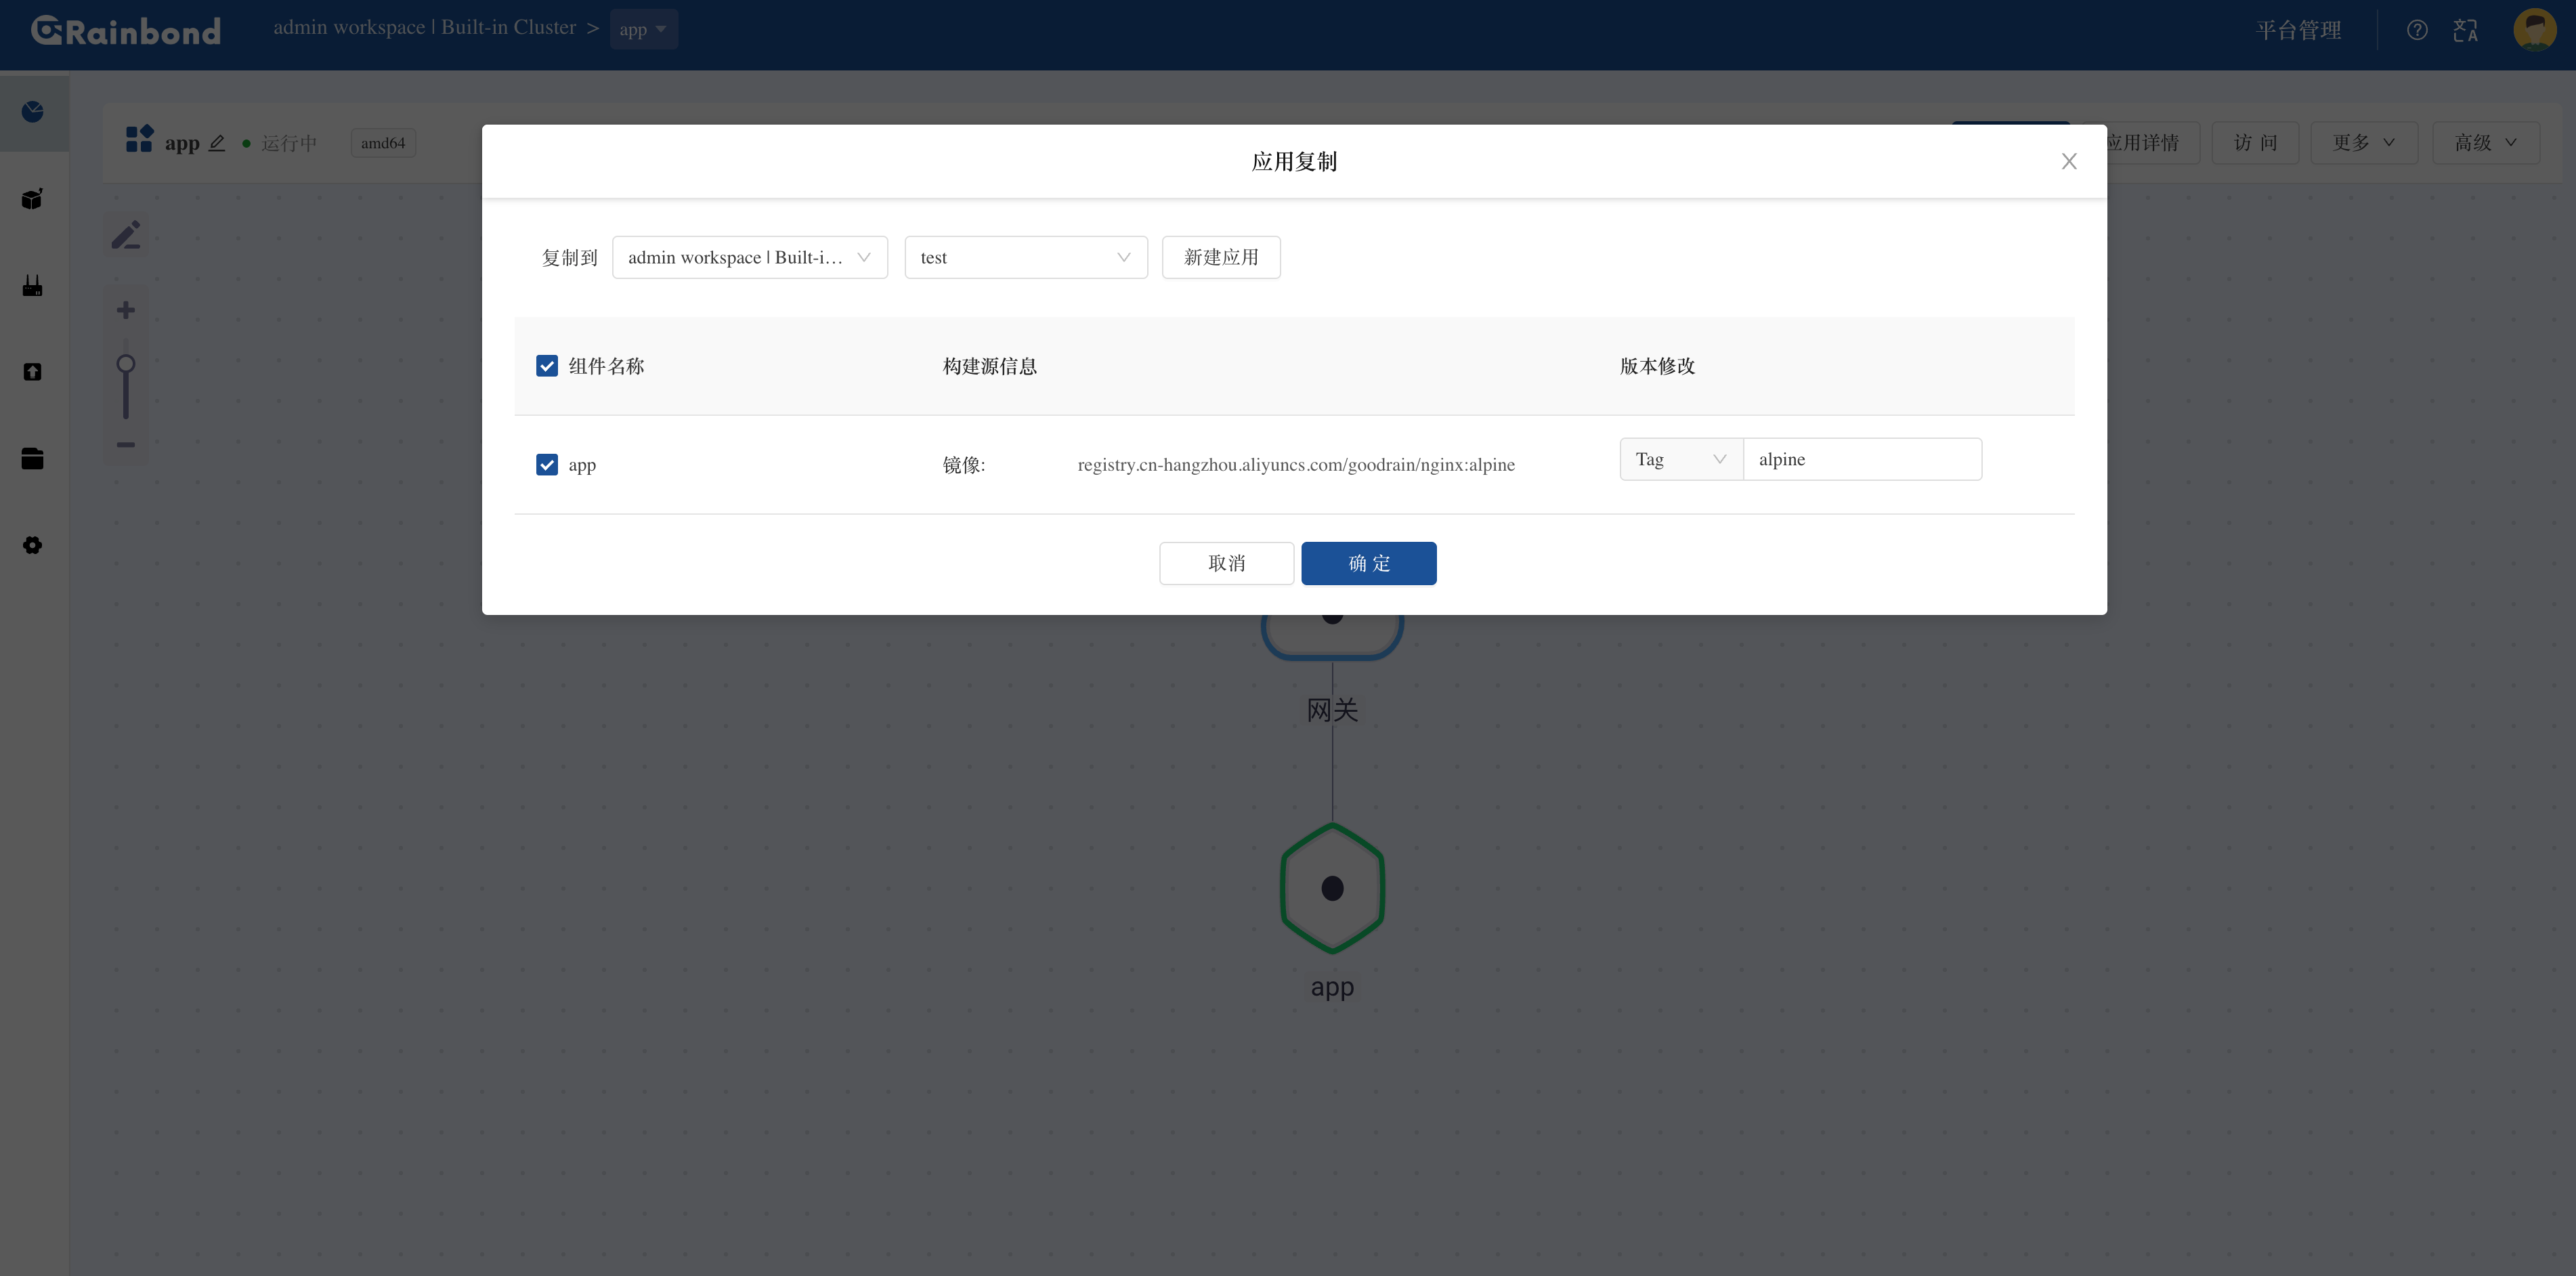Uncheck the app component checkbox
The height and width of the screenshot is (1276, 2576).
click(547, 465)
